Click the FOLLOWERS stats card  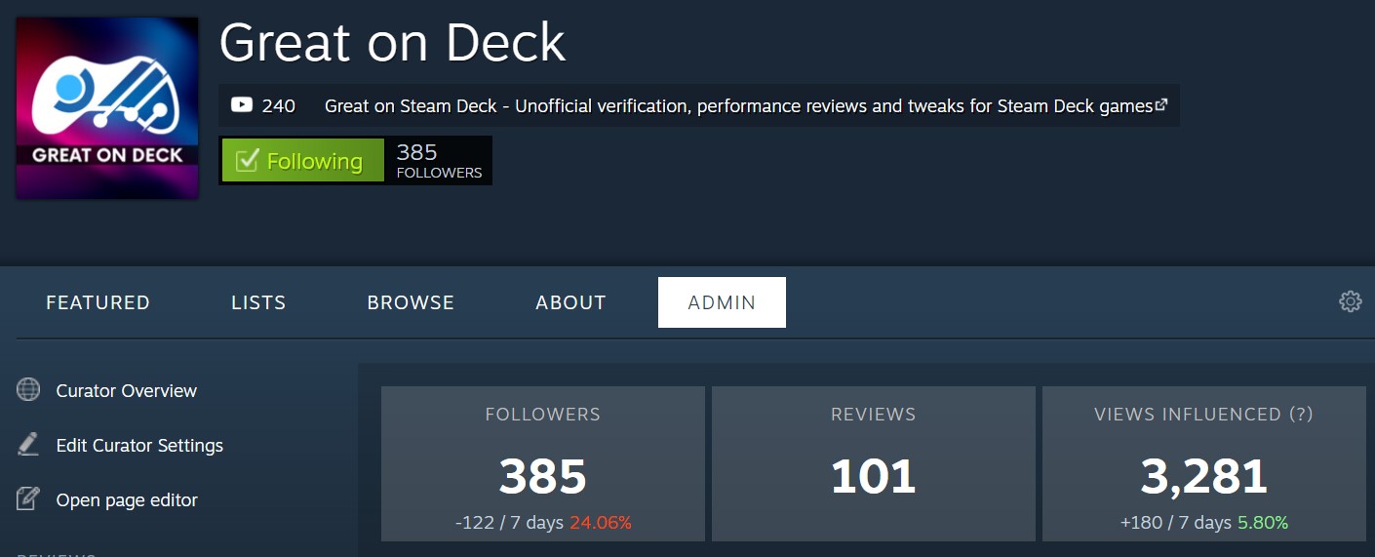543,463
